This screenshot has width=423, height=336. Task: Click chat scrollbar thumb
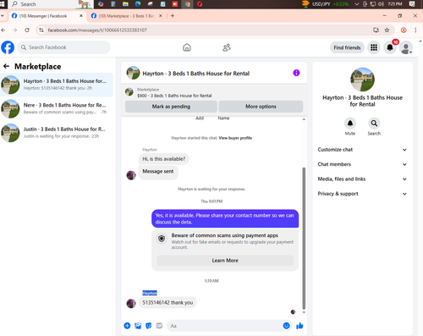pyautogui.click(x=304, y=239)
